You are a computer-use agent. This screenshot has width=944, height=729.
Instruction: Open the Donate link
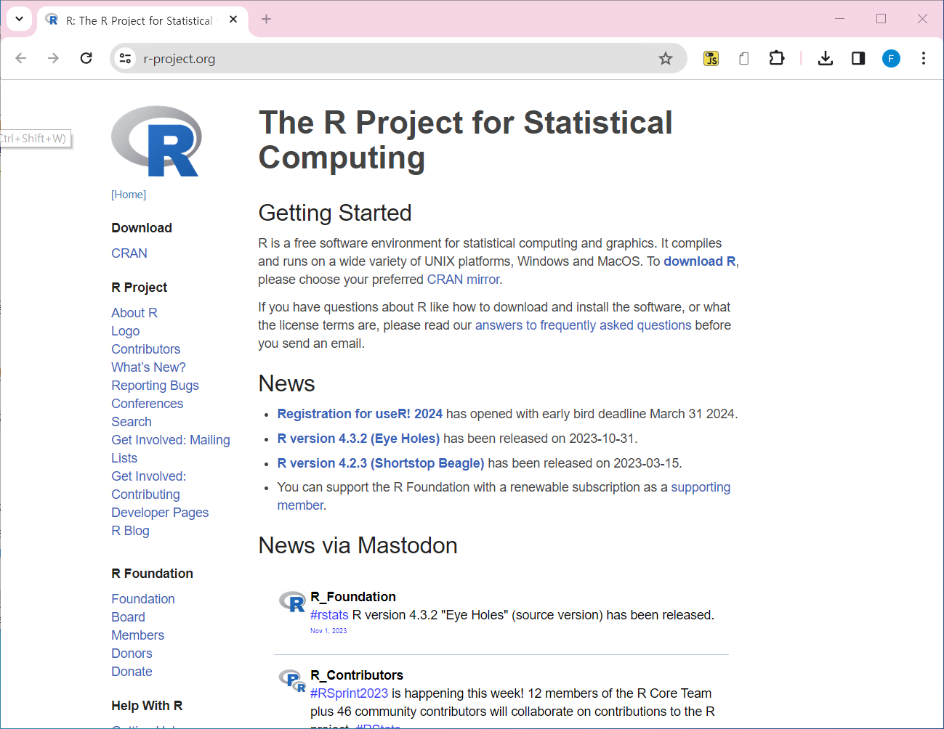132,672
